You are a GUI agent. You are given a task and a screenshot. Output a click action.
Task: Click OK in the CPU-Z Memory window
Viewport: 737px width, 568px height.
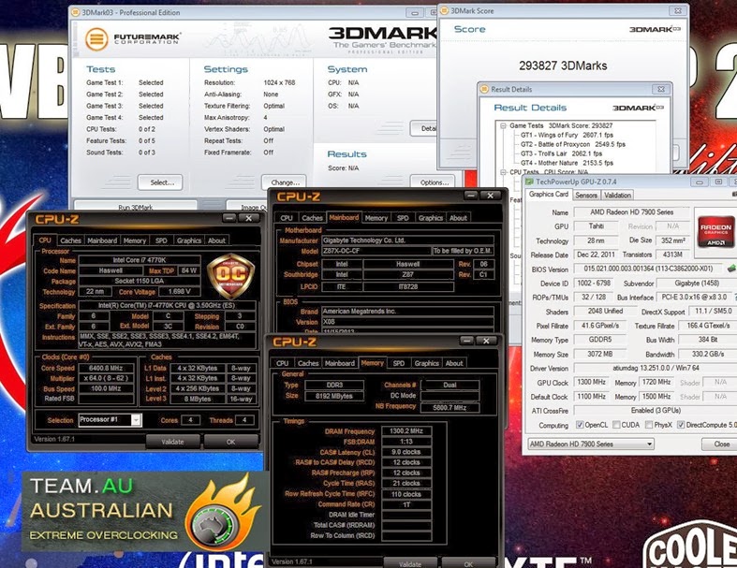(468, 562)
